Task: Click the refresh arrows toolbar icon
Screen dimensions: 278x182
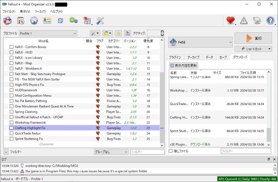Action: click(x=60, y=21)
